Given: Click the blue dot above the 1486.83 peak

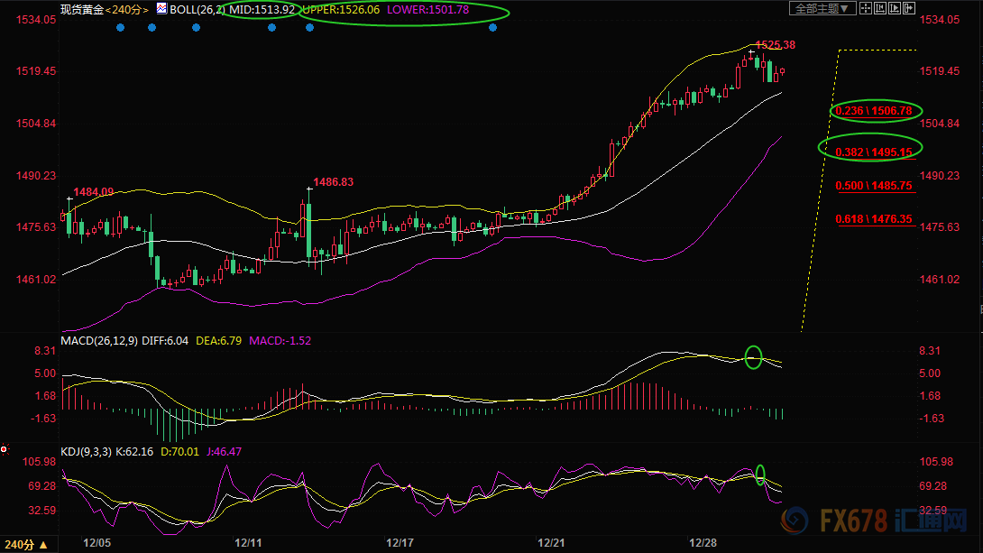Looking at the screenshot, I should click(x=309, y=27).
